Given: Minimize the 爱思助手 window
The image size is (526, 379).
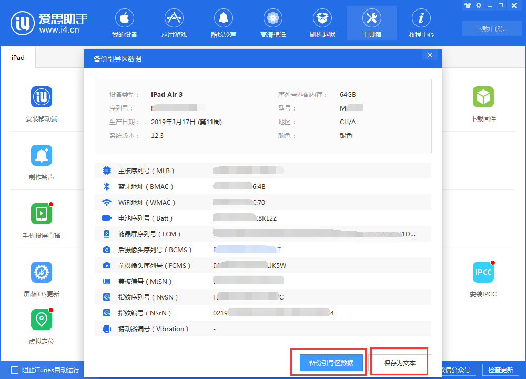Looking at the screenshot, I should (490, 6).
